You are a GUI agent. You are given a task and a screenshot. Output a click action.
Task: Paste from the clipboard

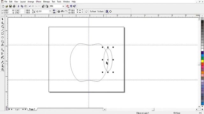25,6
